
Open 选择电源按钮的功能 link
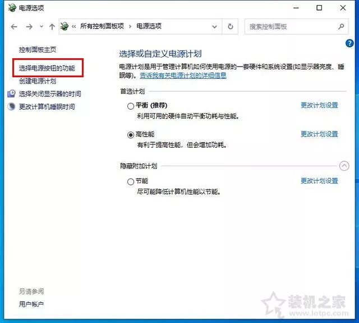point(47,68)
